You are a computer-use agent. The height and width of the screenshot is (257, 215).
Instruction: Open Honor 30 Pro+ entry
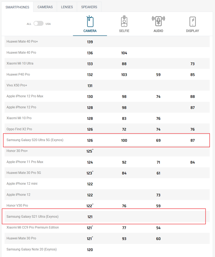[17, 151]
